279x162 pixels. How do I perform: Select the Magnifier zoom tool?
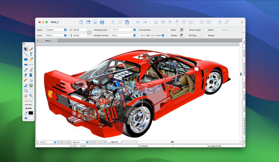pos(31,96)
